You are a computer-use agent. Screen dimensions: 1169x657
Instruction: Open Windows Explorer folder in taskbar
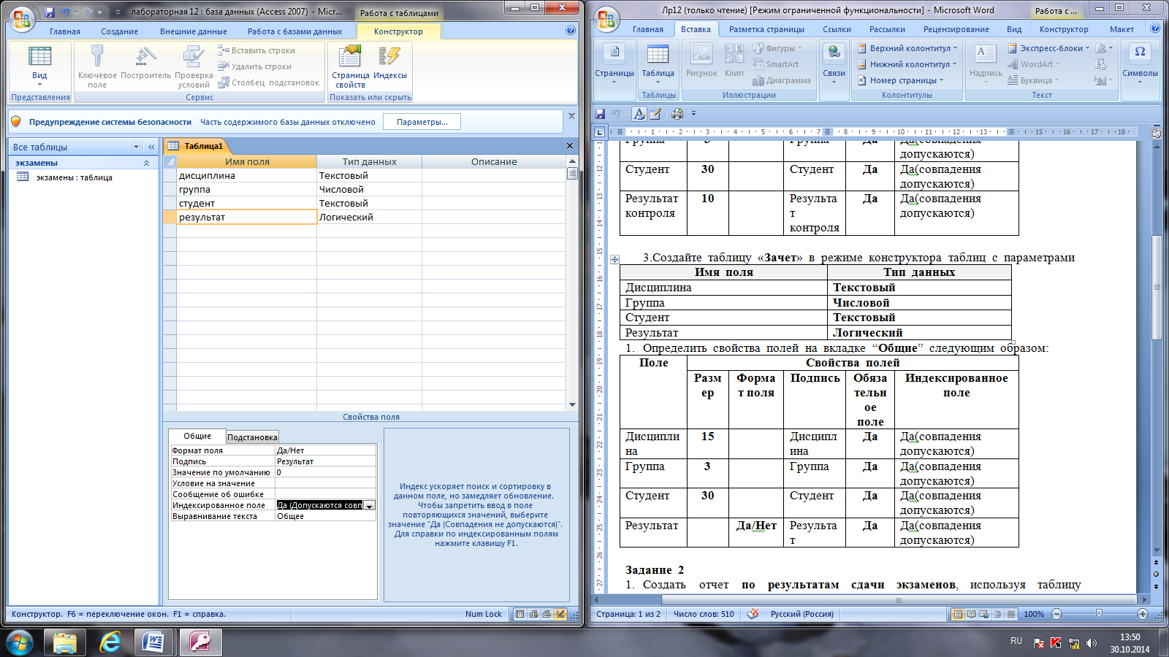[x=65, y=642]
